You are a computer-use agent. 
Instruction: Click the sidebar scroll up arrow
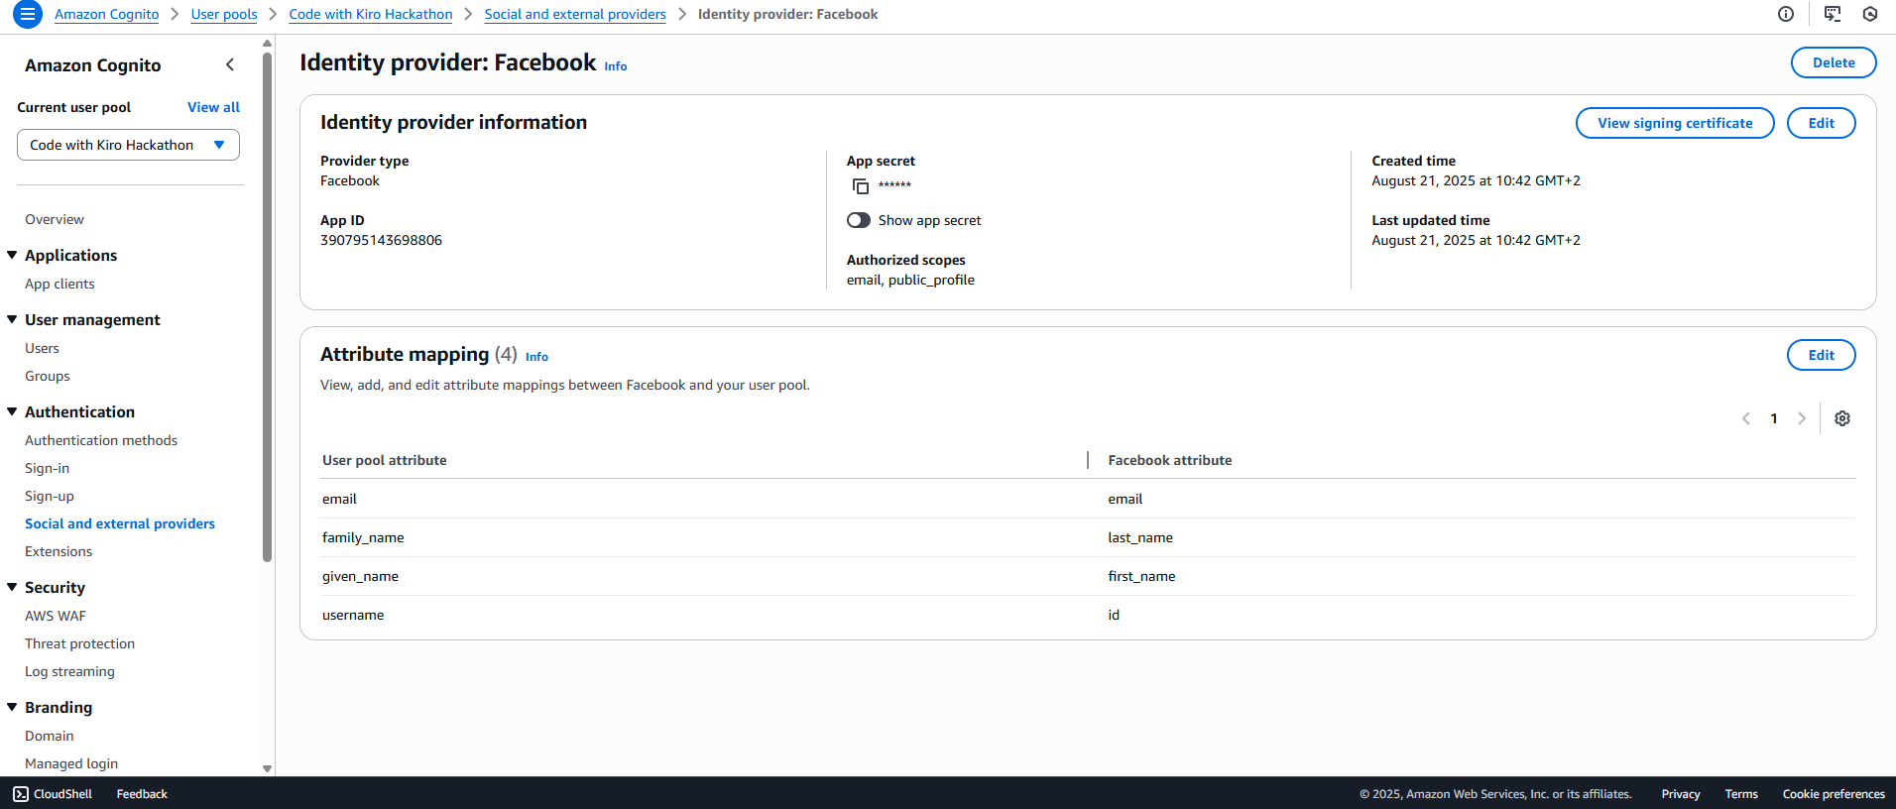click(x=267, y=43)
